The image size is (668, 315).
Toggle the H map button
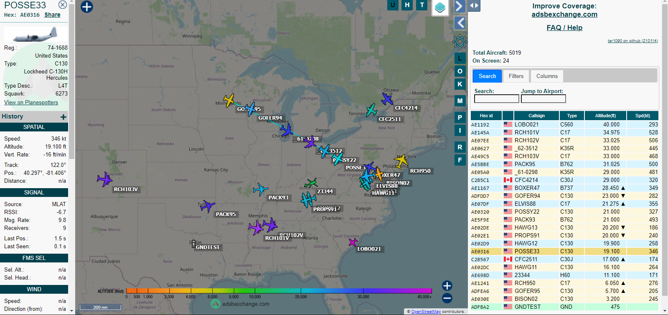pyautogui.click(x=407, y=5)
